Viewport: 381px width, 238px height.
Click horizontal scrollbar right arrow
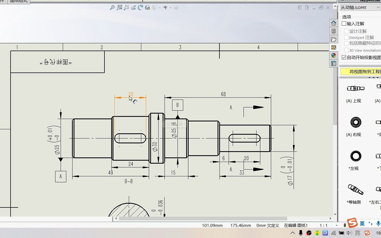pos(330,219)
